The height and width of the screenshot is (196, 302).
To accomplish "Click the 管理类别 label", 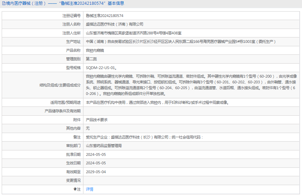I will click(74, 59).
